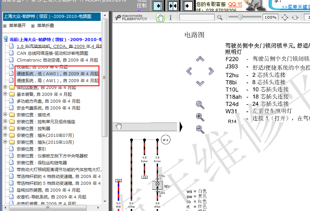Click the tree scrollbar up arrow
This screenshot has height=211, width=310.
pyautogui.click(x=105, y=15)
